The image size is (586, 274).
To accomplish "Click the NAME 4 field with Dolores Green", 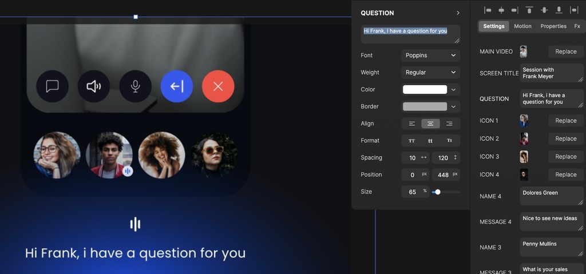I will click(552, 196).
